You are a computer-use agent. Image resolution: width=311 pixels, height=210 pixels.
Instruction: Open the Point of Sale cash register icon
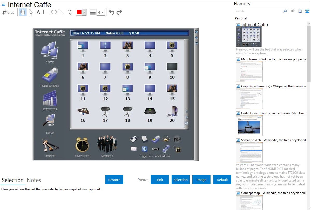[x=50, y=75]
